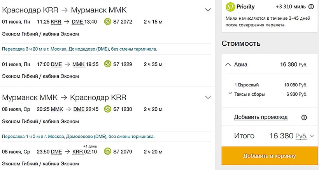
Task: Click KRR departure airport code at 11:25
Action: (x=56, y=22)
